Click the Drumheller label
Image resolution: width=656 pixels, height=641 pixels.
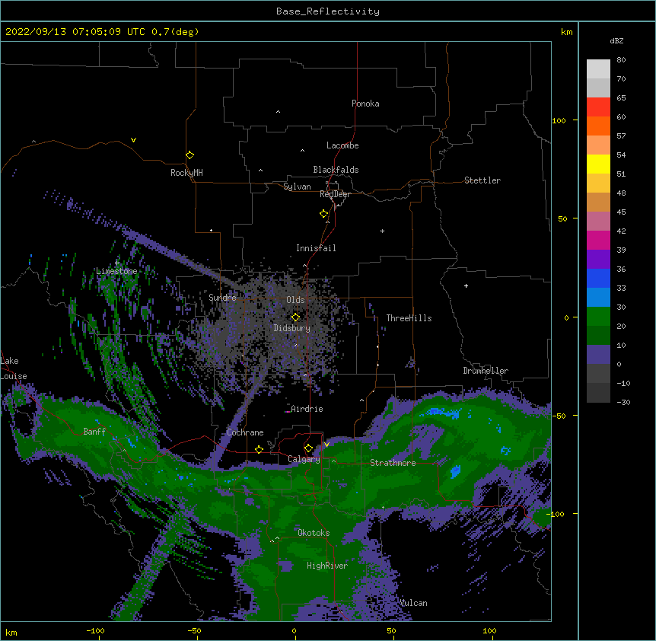486,371
